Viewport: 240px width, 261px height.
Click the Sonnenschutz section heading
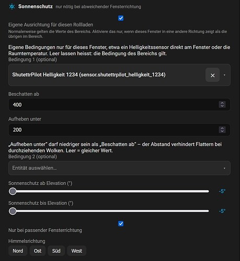35,6
